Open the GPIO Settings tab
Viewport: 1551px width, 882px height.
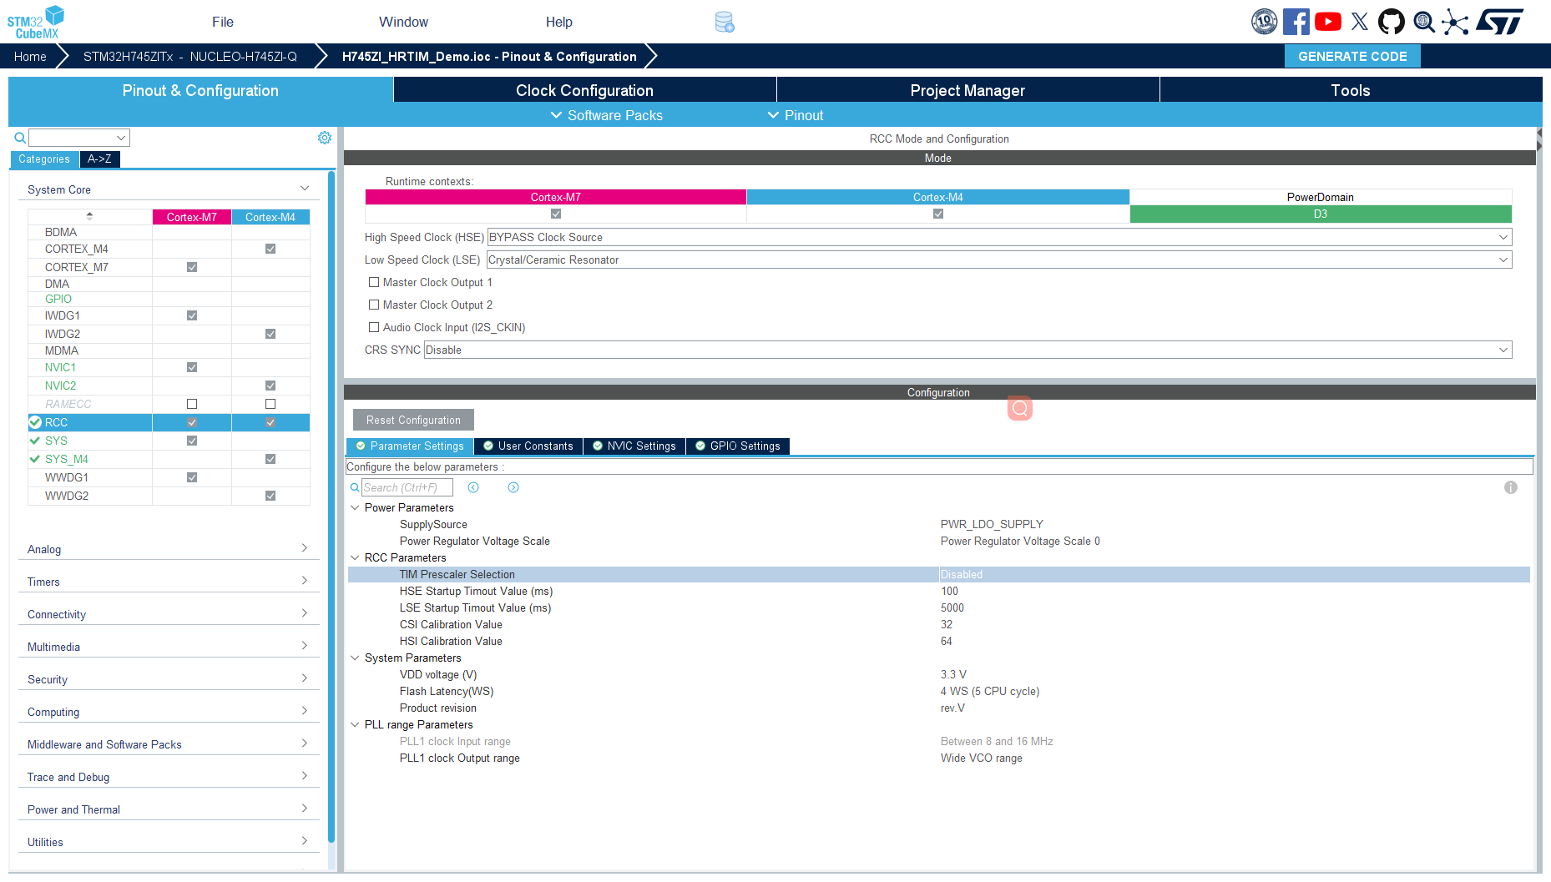[738, 446]
